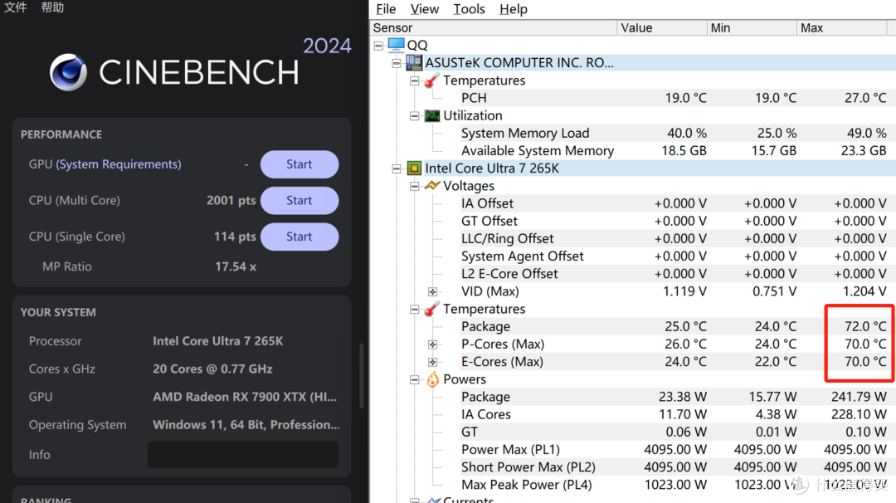Click the Cinebench panel scrollbar
The width and height of the screenshot is (896, 503).
click(x=361, y=375)
